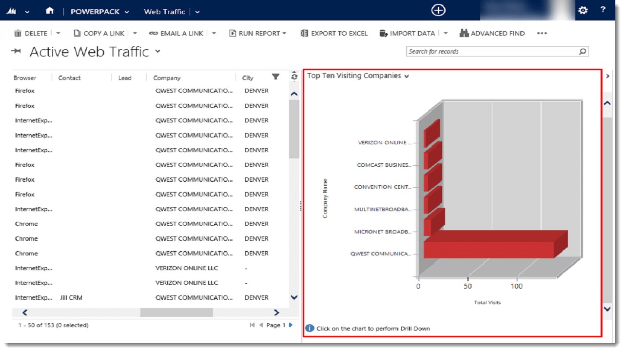This screenshot has width=624, height=351.
Task: Expand the EMAIL A LINK dropdown arrow
Action: coord(214,33)
